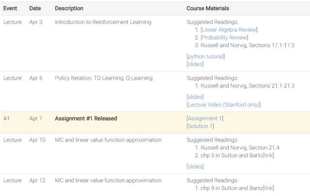This screenshot has height=196, width=310.
Task: Open Lecture Video (Stanford only) link
Action: pyautogui.click(x=223, y=104)
